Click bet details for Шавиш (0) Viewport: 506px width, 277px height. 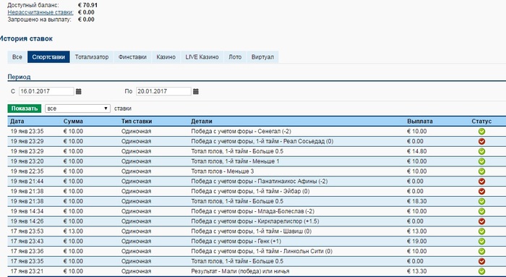251,231
